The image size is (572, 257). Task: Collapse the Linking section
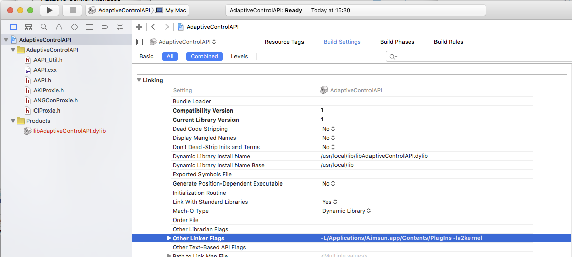click(x=139, y=80)
